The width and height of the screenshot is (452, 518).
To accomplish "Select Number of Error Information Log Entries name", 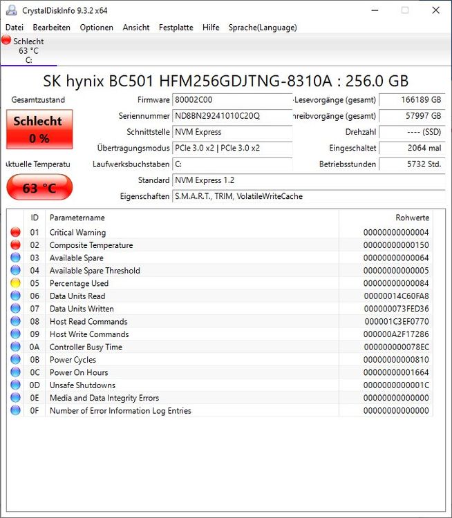I will point(120,411).
